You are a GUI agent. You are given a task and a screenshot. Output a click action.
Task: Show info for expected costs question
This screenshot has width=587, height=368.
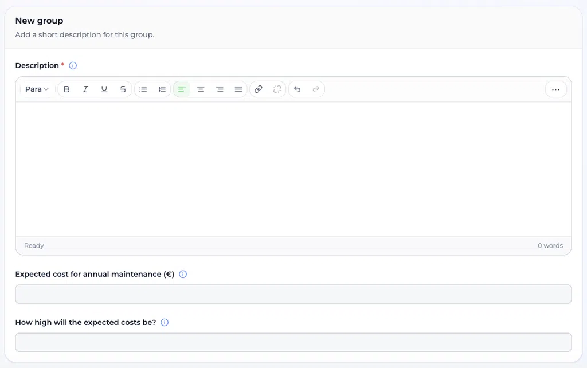coord(165,322)
